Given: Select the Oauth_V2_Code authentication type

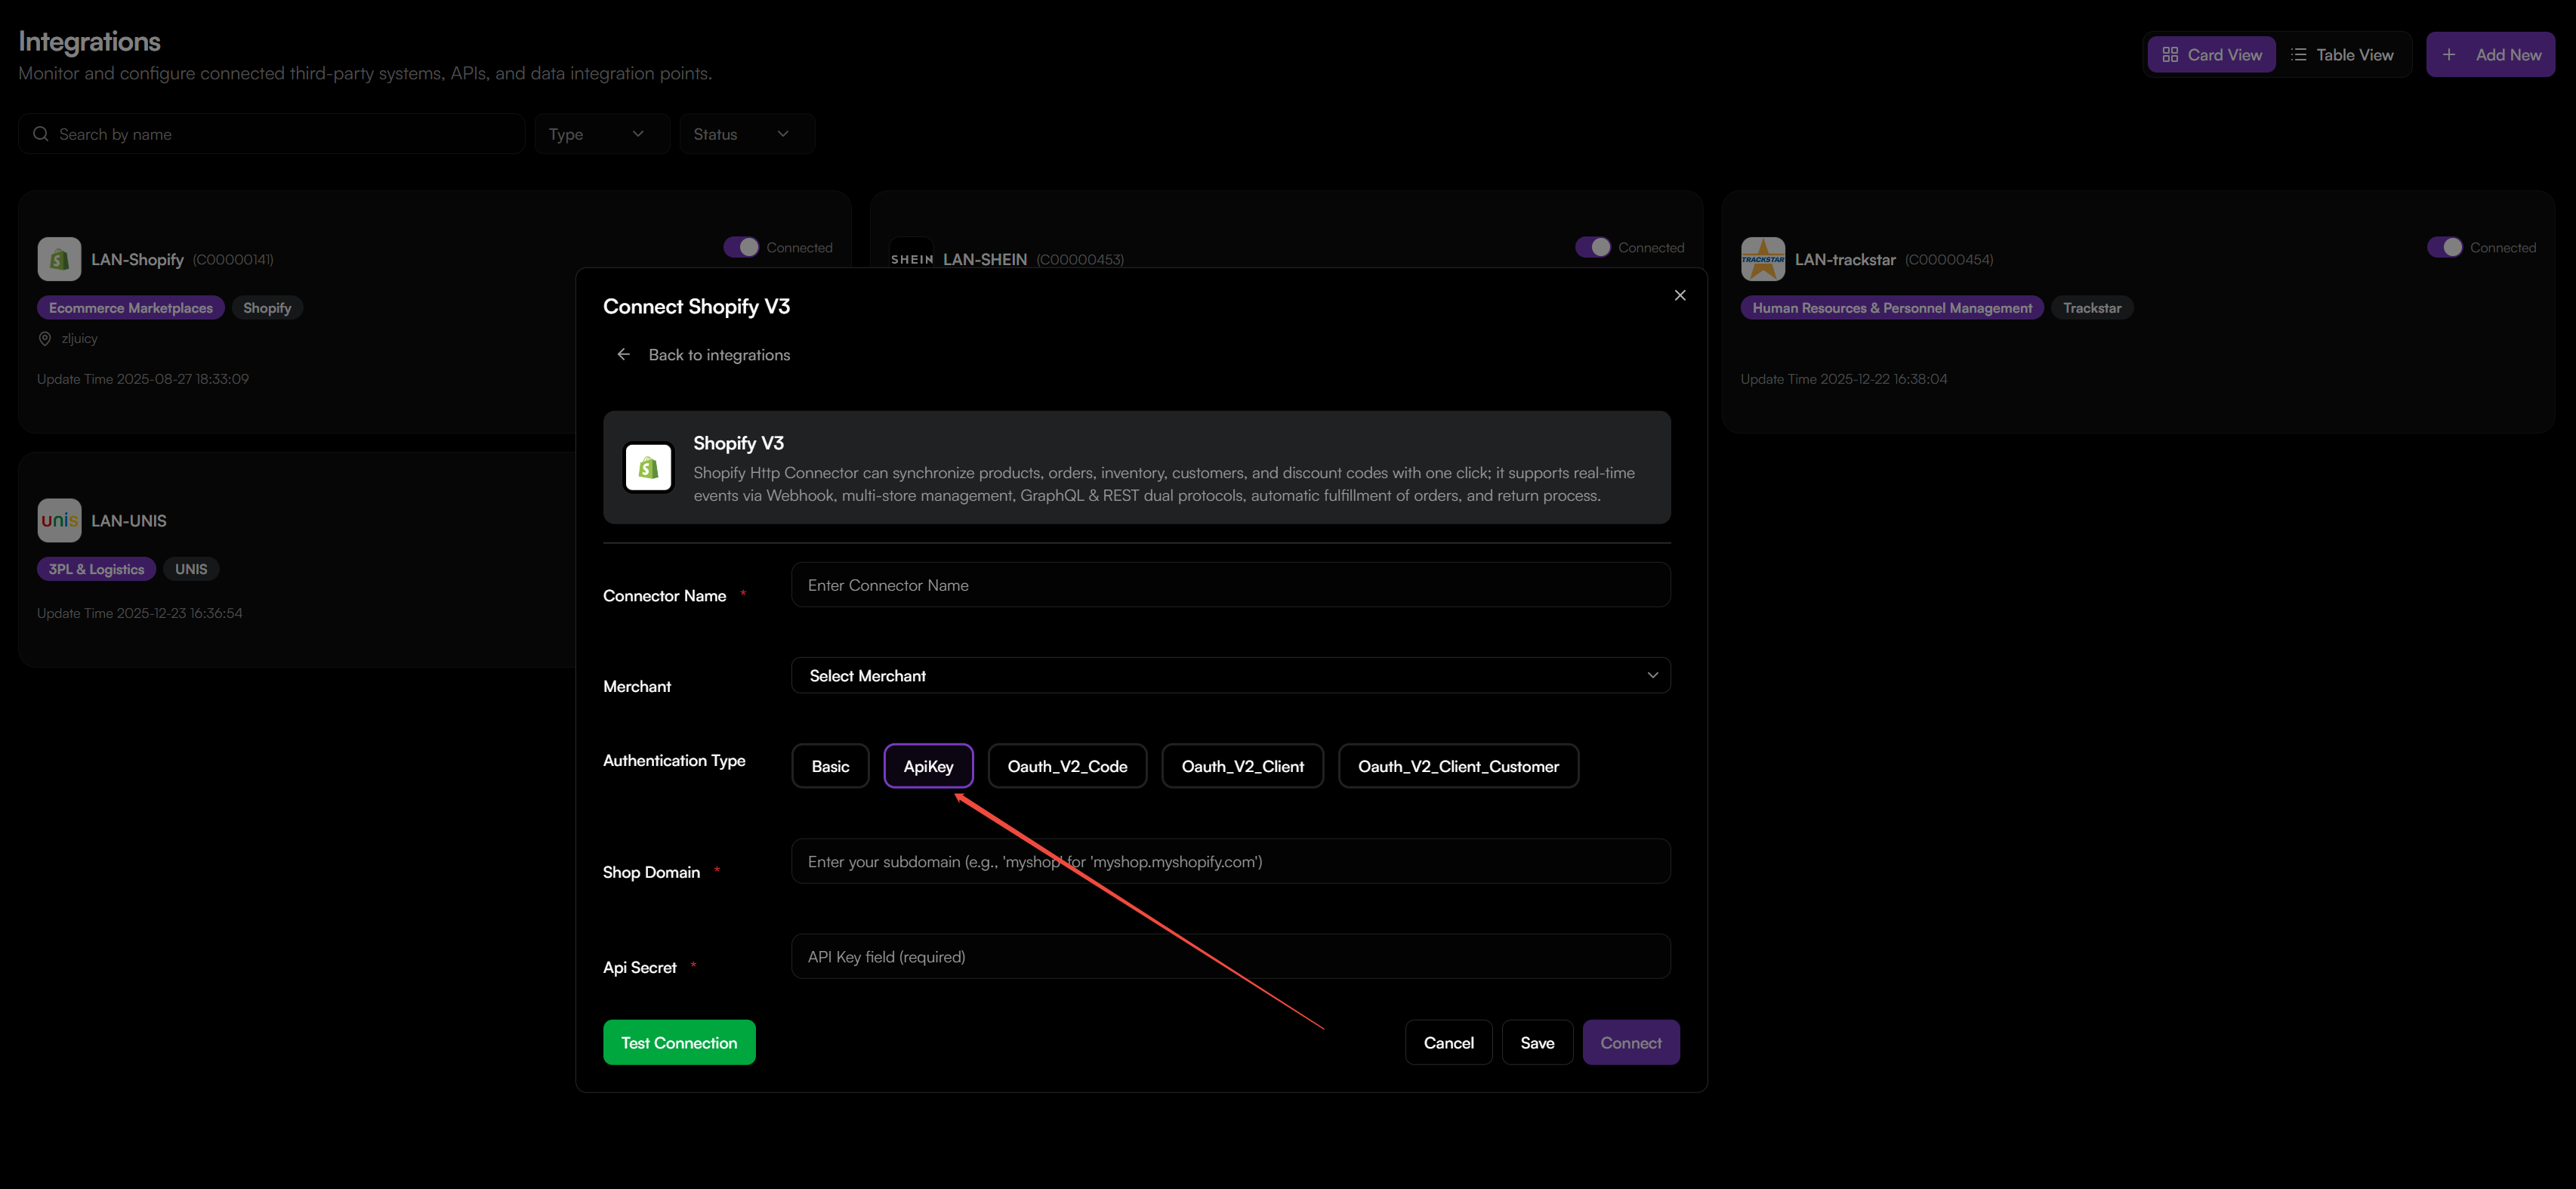Looking at the screenshot, I should pyautogui.click(x=1066, y=766).
